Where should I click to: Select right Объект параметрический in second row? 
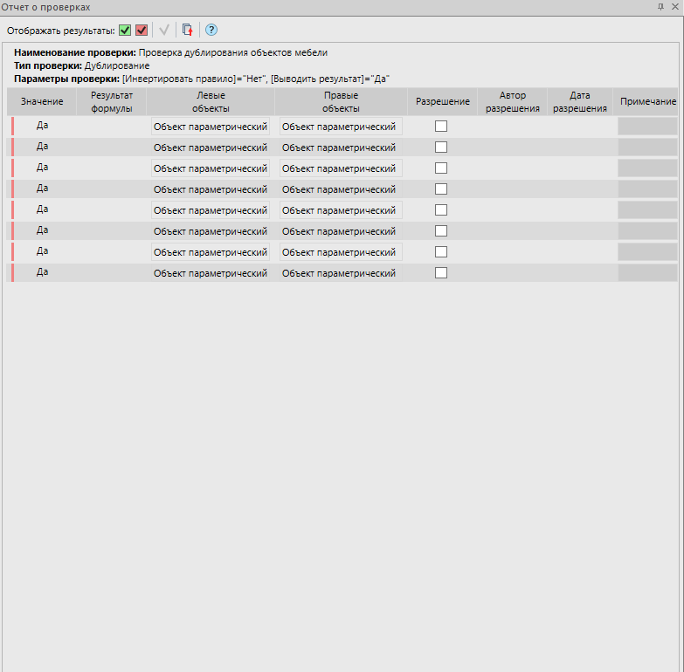[x=339, y=147]
